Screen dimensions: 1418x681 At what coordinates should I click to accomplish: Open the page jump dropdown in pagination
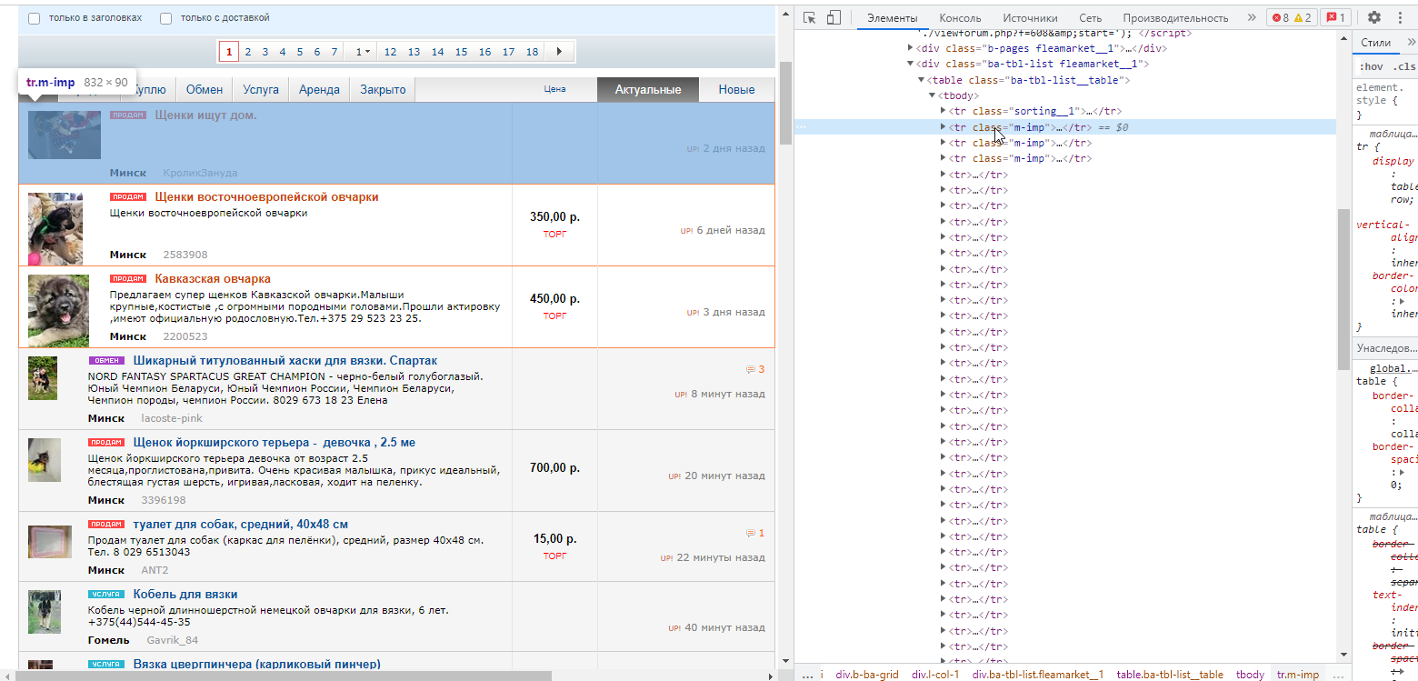(363, 52)
